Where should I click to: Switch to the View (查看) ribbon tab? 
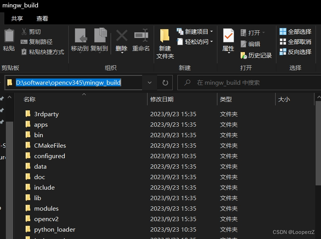(42, 18)
